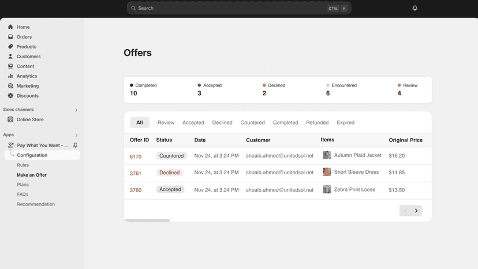478x269 pixels.
Task: Switch to the Expired tab
Action: (345, 122)
